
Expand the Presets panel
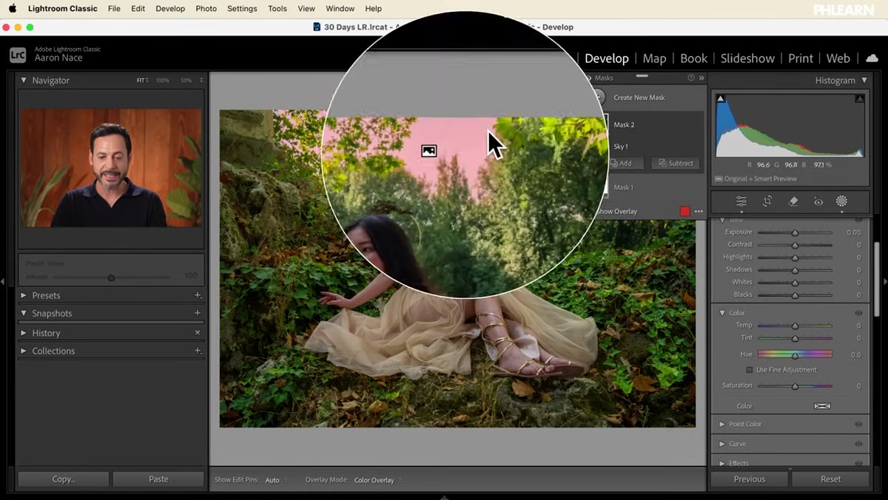(x=24, y=295)
